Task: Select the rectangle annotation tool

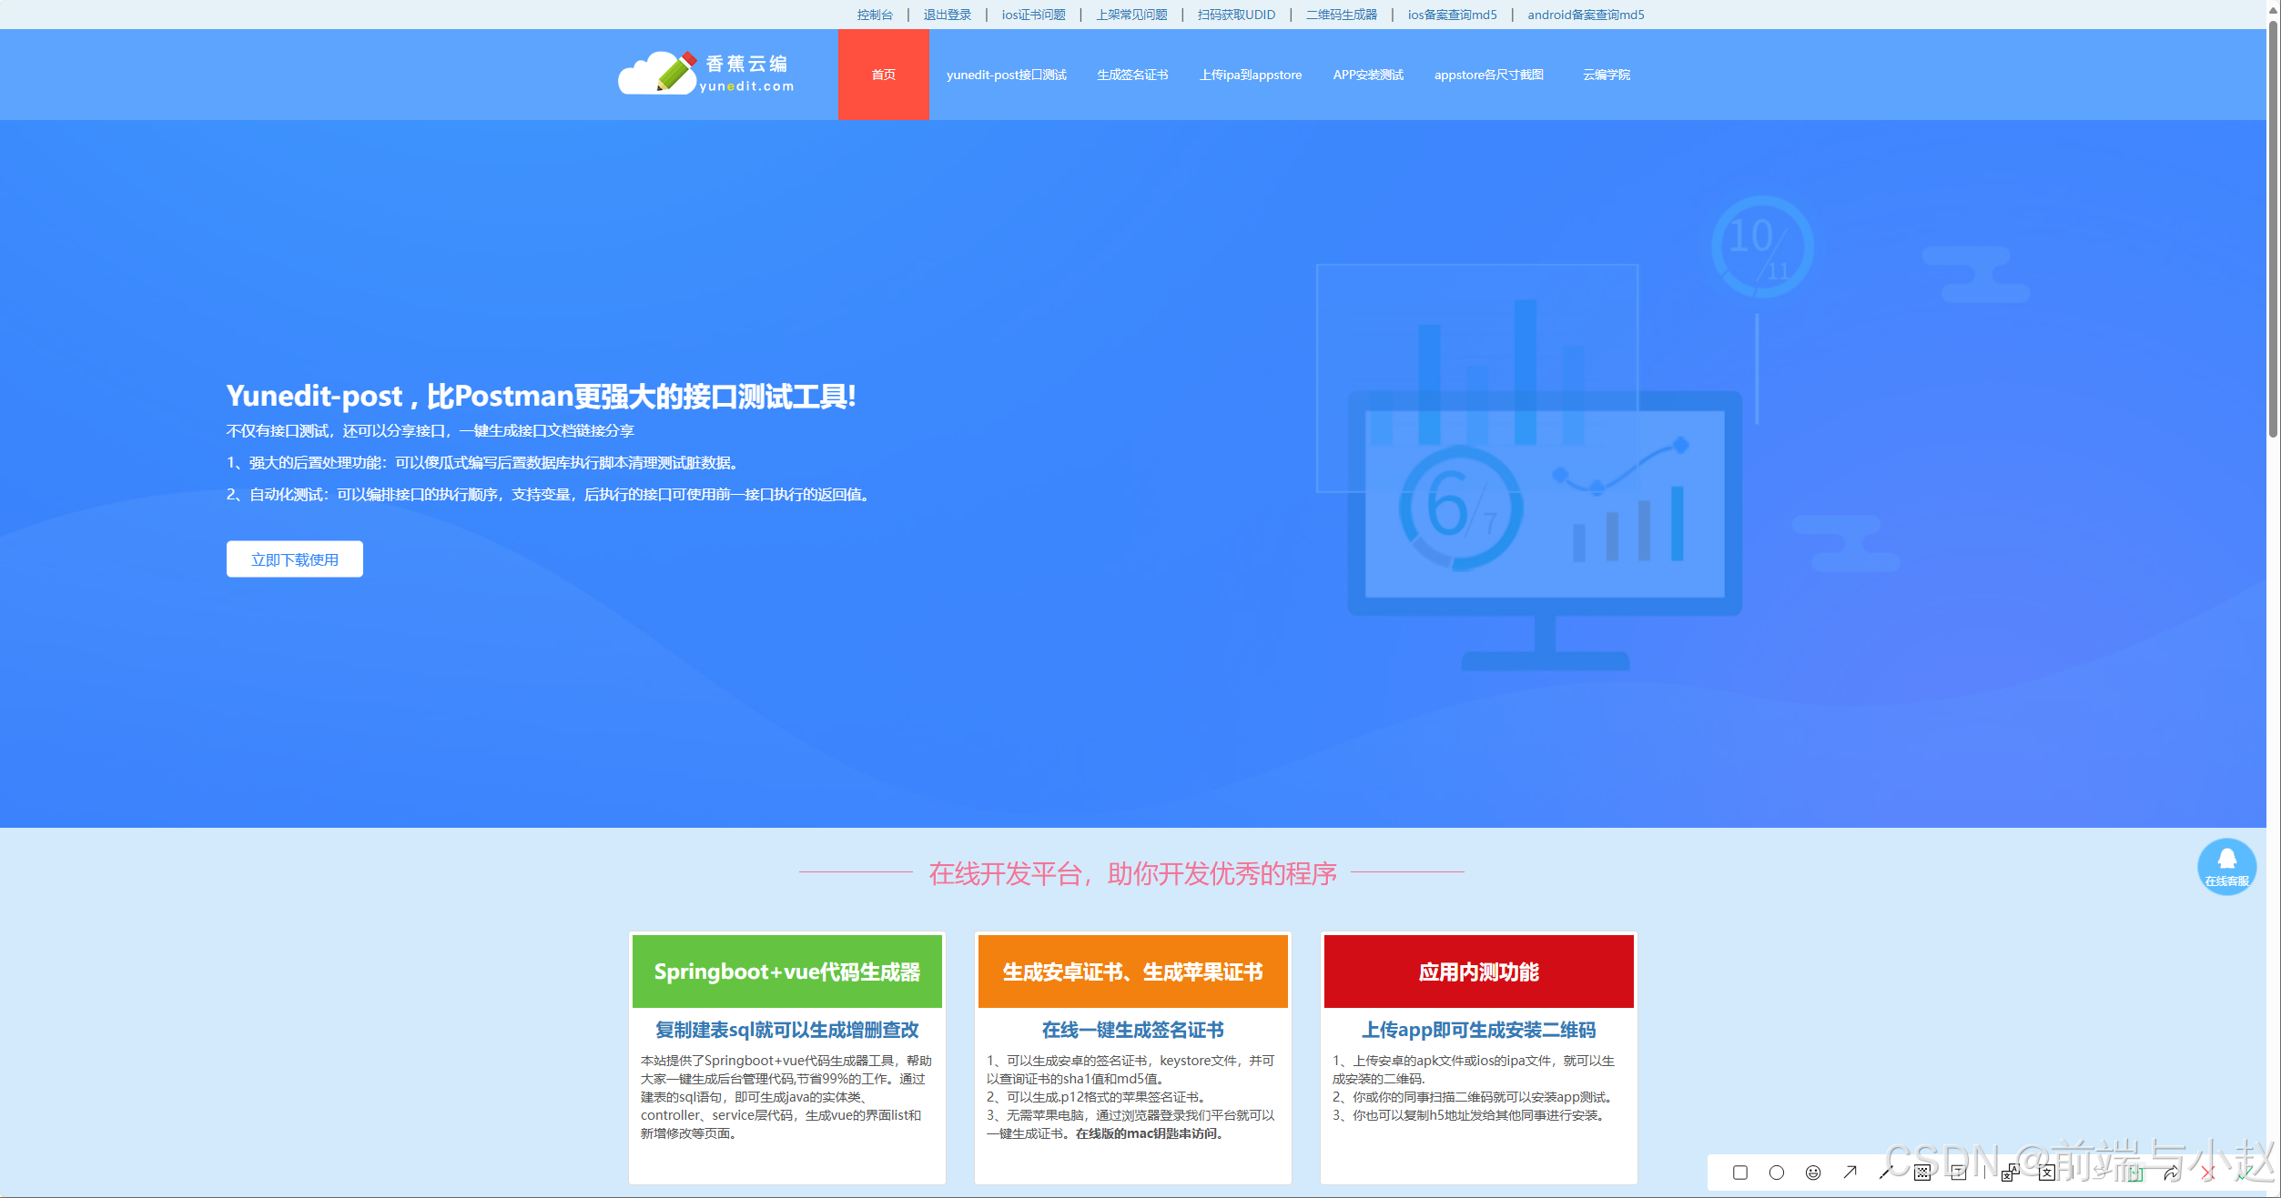Action: tap(1740, 1173)
